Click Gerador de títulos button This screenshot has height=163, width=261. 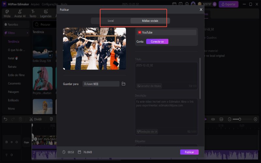click(149, 86)
